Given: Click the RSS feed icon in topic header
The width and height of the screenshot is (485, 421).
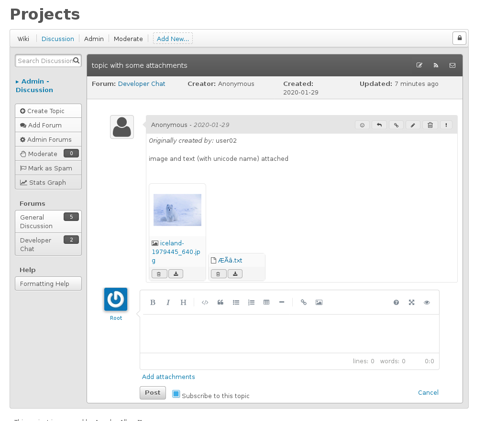Looking at the screenshot, I should pyautogui.click(x=436, y=65).
